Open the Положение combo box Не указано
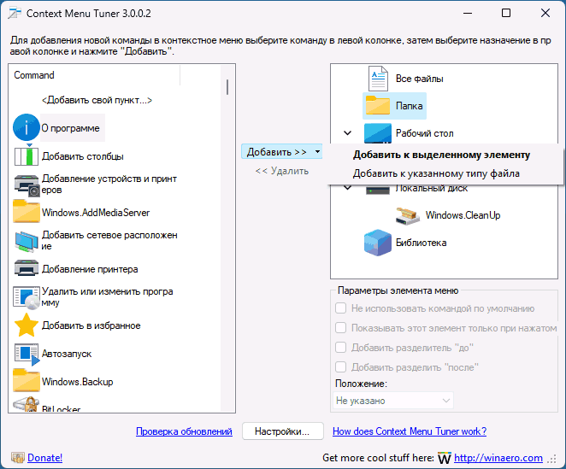Screen dimensions: 566x469 click(392, 401)
